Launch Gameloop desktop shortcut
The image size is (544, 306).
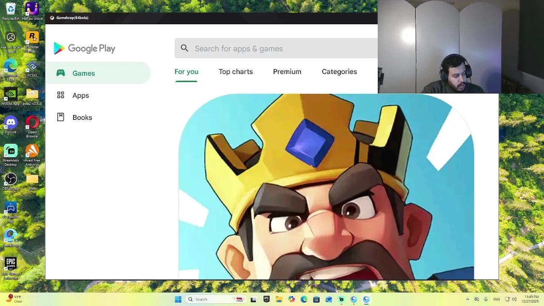(x=11, y=238)
